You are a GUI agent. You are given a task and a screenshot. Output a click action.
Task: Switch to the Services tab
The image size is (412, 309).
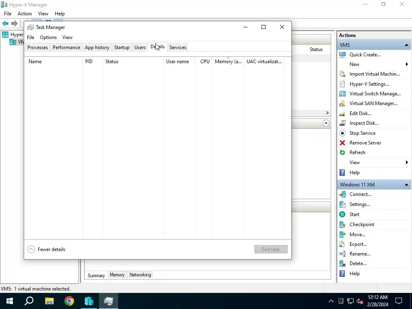click(178, 47)
